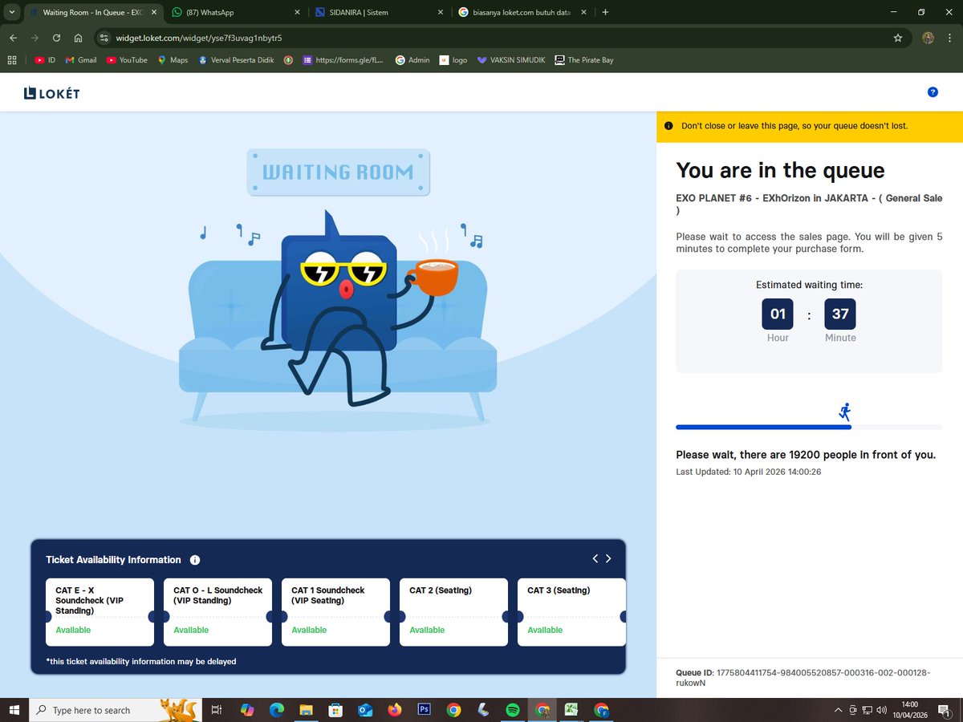Screen dimensions: 963x722
Task: Click the "19200 people in front of you" text
Action: [x=862, y=455]
